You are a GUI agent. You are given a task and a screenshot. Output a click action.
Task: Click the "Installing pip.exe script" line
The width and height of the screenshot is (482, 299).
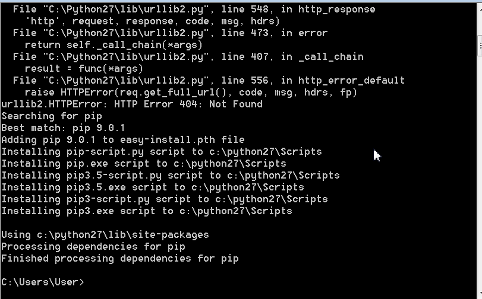(x=143, y=163)
